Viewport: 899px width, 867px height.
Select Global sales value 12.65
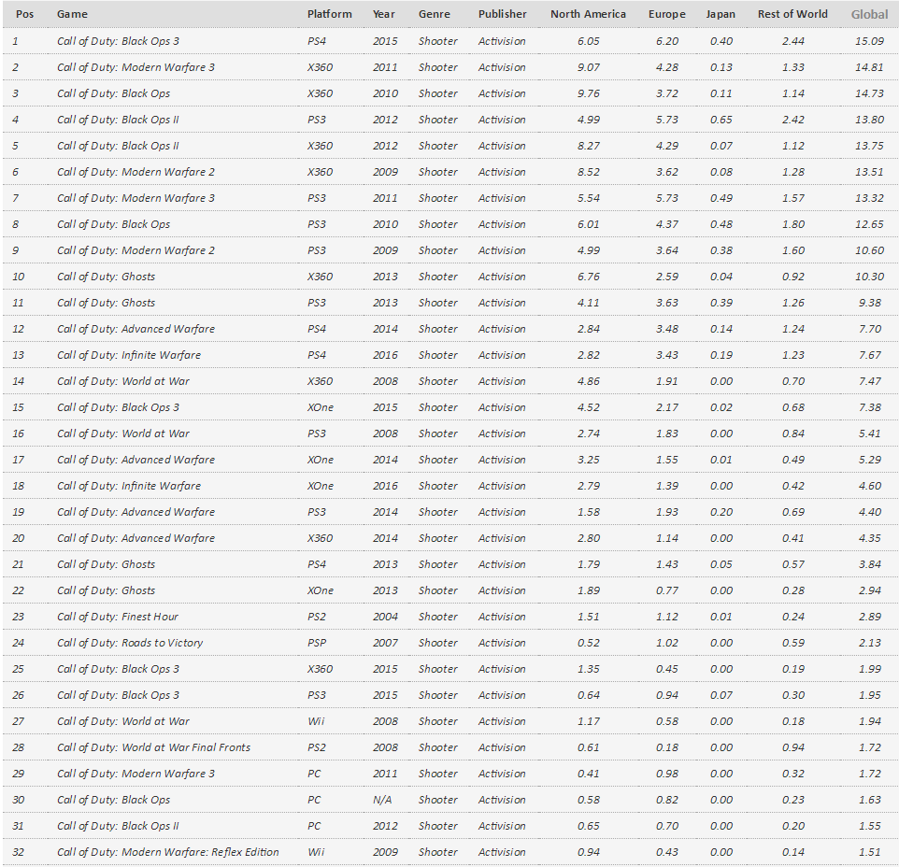(869, 224)
